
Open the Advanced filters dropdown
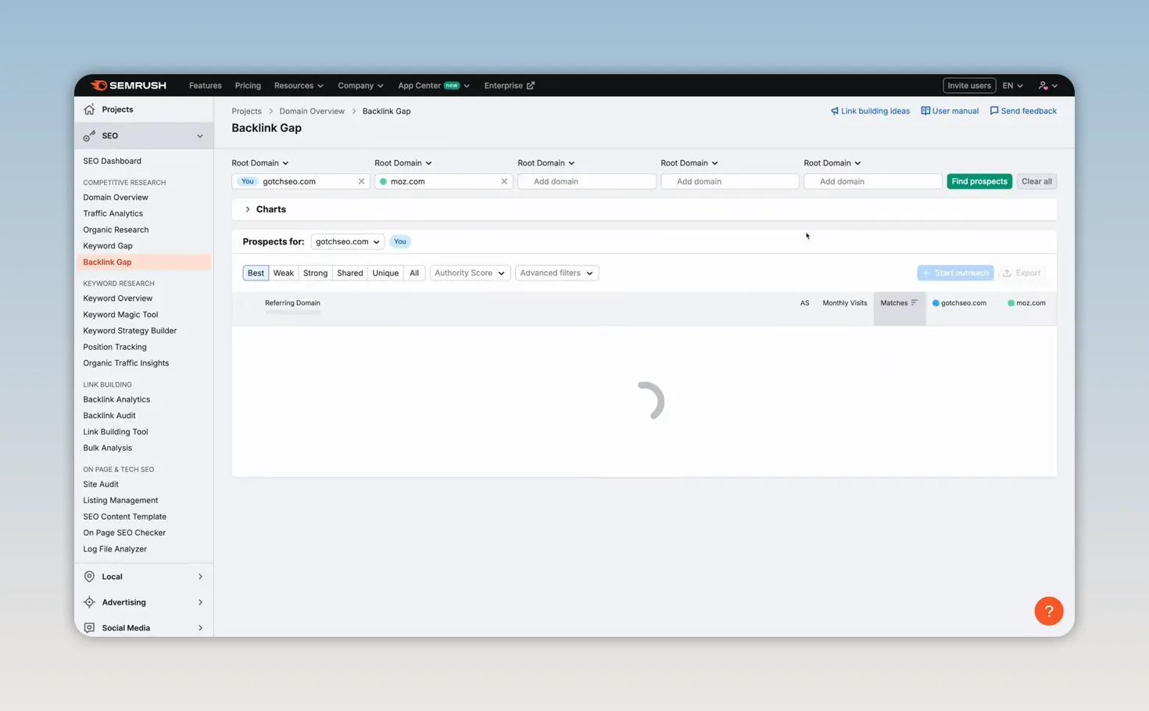[557, 273]
